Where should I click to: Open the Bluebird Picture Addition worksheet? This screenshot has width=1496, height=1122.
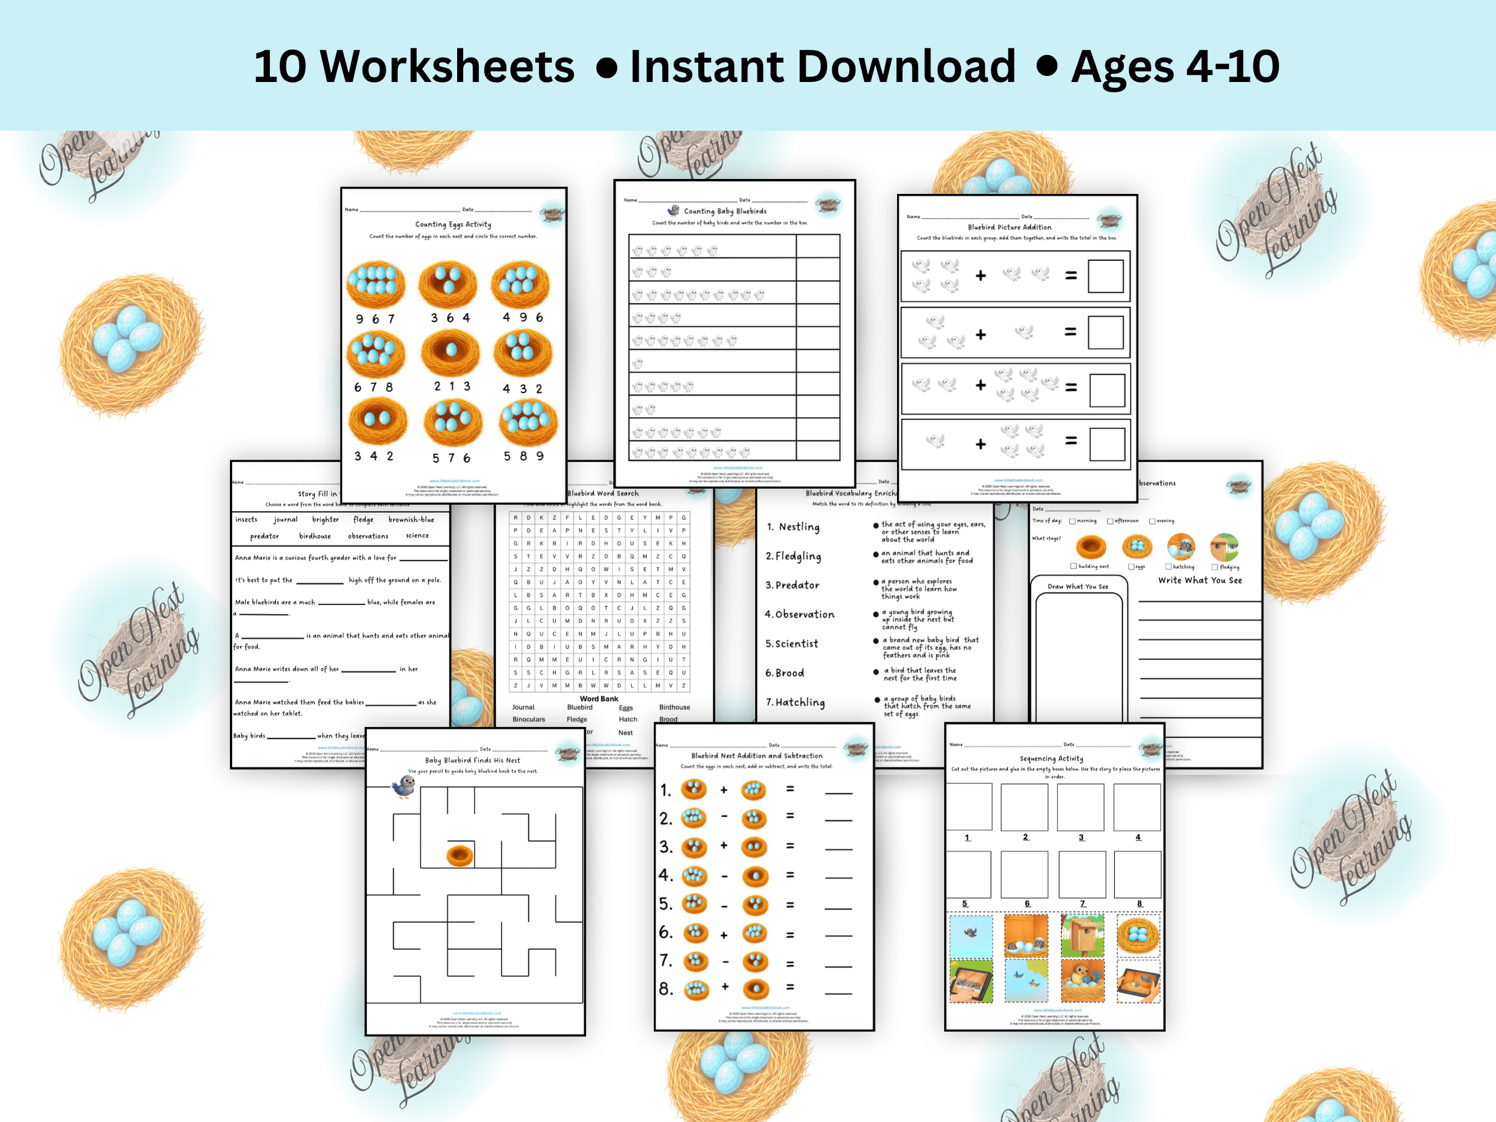1017,348
